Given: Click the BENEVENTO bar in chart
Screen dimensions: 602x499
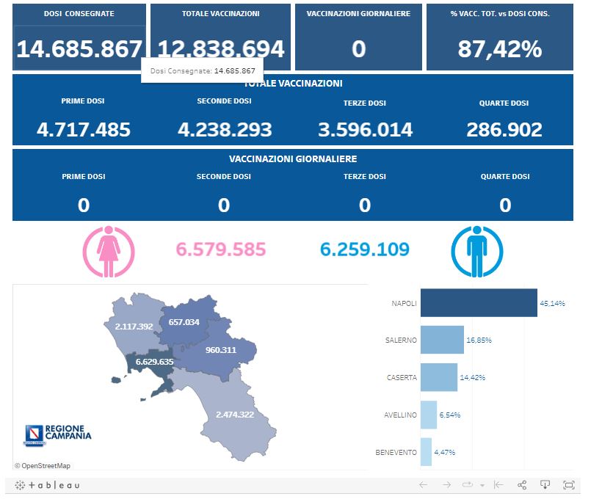Looking at the screenshot, I should [x=426, y=452].
